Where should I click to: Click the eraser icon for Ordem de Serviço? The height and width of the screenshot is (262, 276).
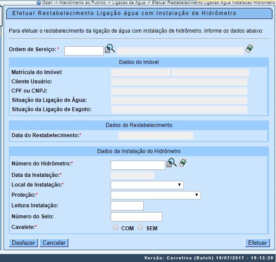[x=250, y=49]
